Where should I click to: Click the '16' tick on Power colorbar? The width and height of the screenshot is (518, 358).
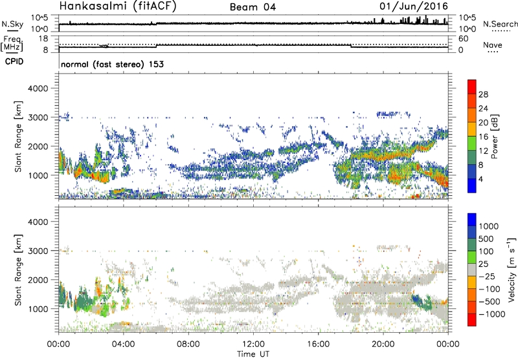[483, 137]
